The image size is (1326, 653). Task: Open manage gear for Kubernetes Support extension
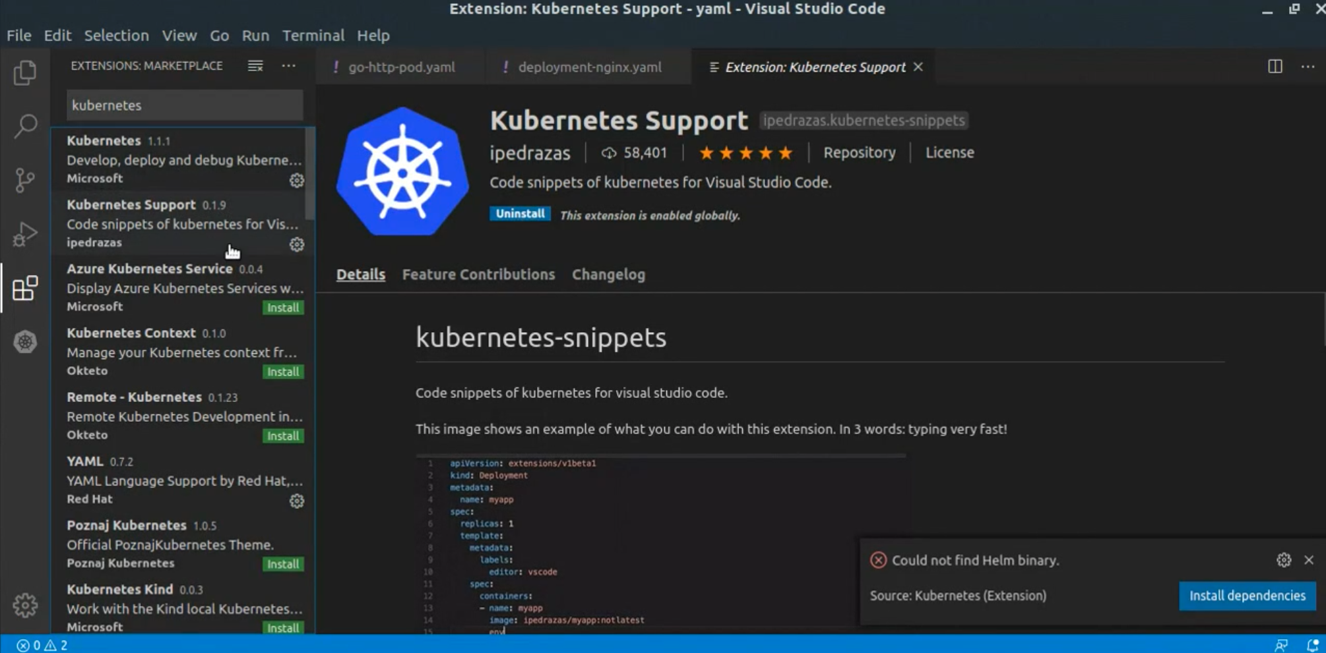point(297,244)
